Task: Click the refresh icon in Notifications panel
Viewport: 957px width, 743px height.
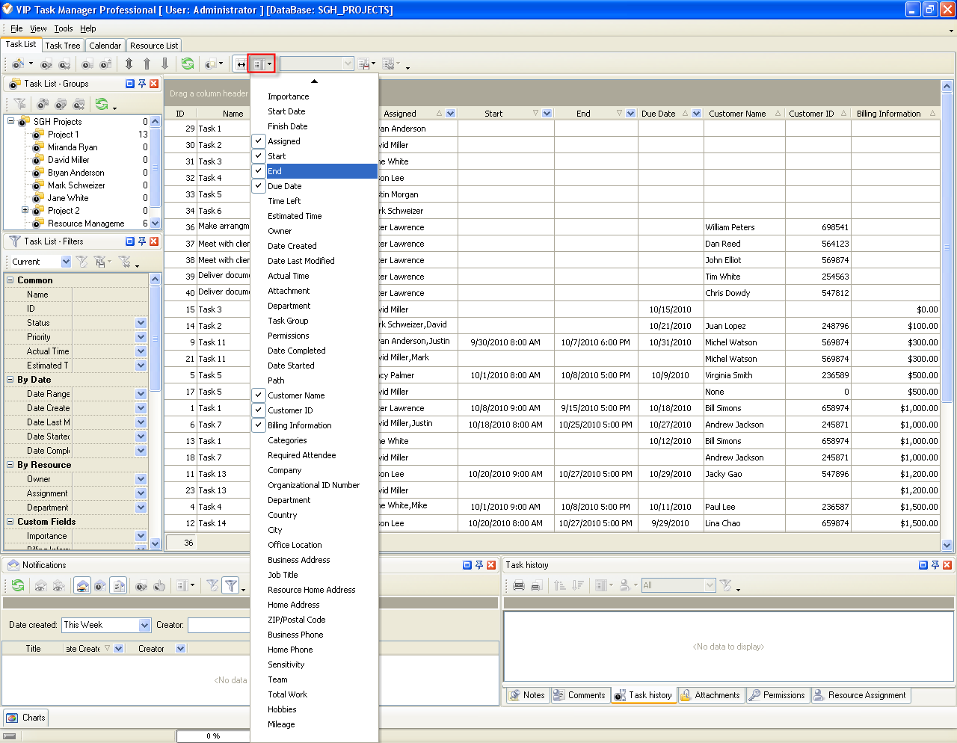Action: coord(17,586)
